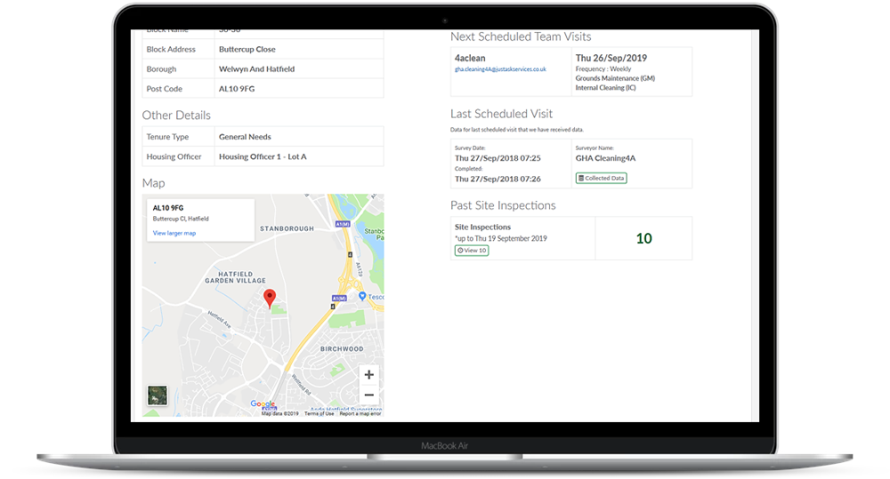Click the Google logo on the map
Image resolution: width=890 pixels, height=479 pixels.
point(263,404)
